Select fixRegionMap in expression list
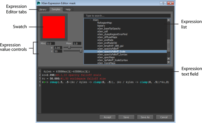Screen dimensions: 202x123 point(105,23)
